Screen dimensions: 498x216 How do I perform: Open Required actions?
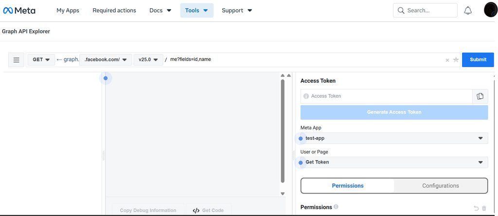(114, 11)
